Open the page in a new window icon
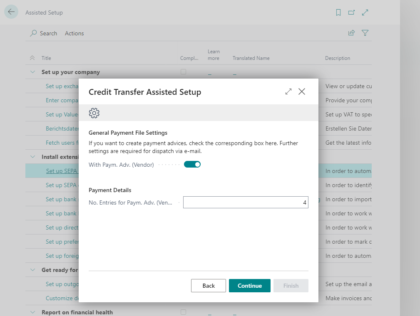The height and width of the screenshot is (316, 420). point(351,12)
